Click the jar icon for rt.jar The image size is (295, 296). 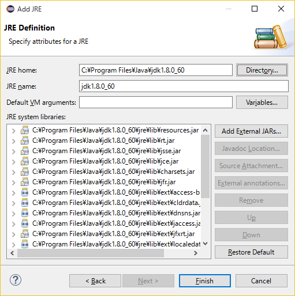[x=25, y=141]
